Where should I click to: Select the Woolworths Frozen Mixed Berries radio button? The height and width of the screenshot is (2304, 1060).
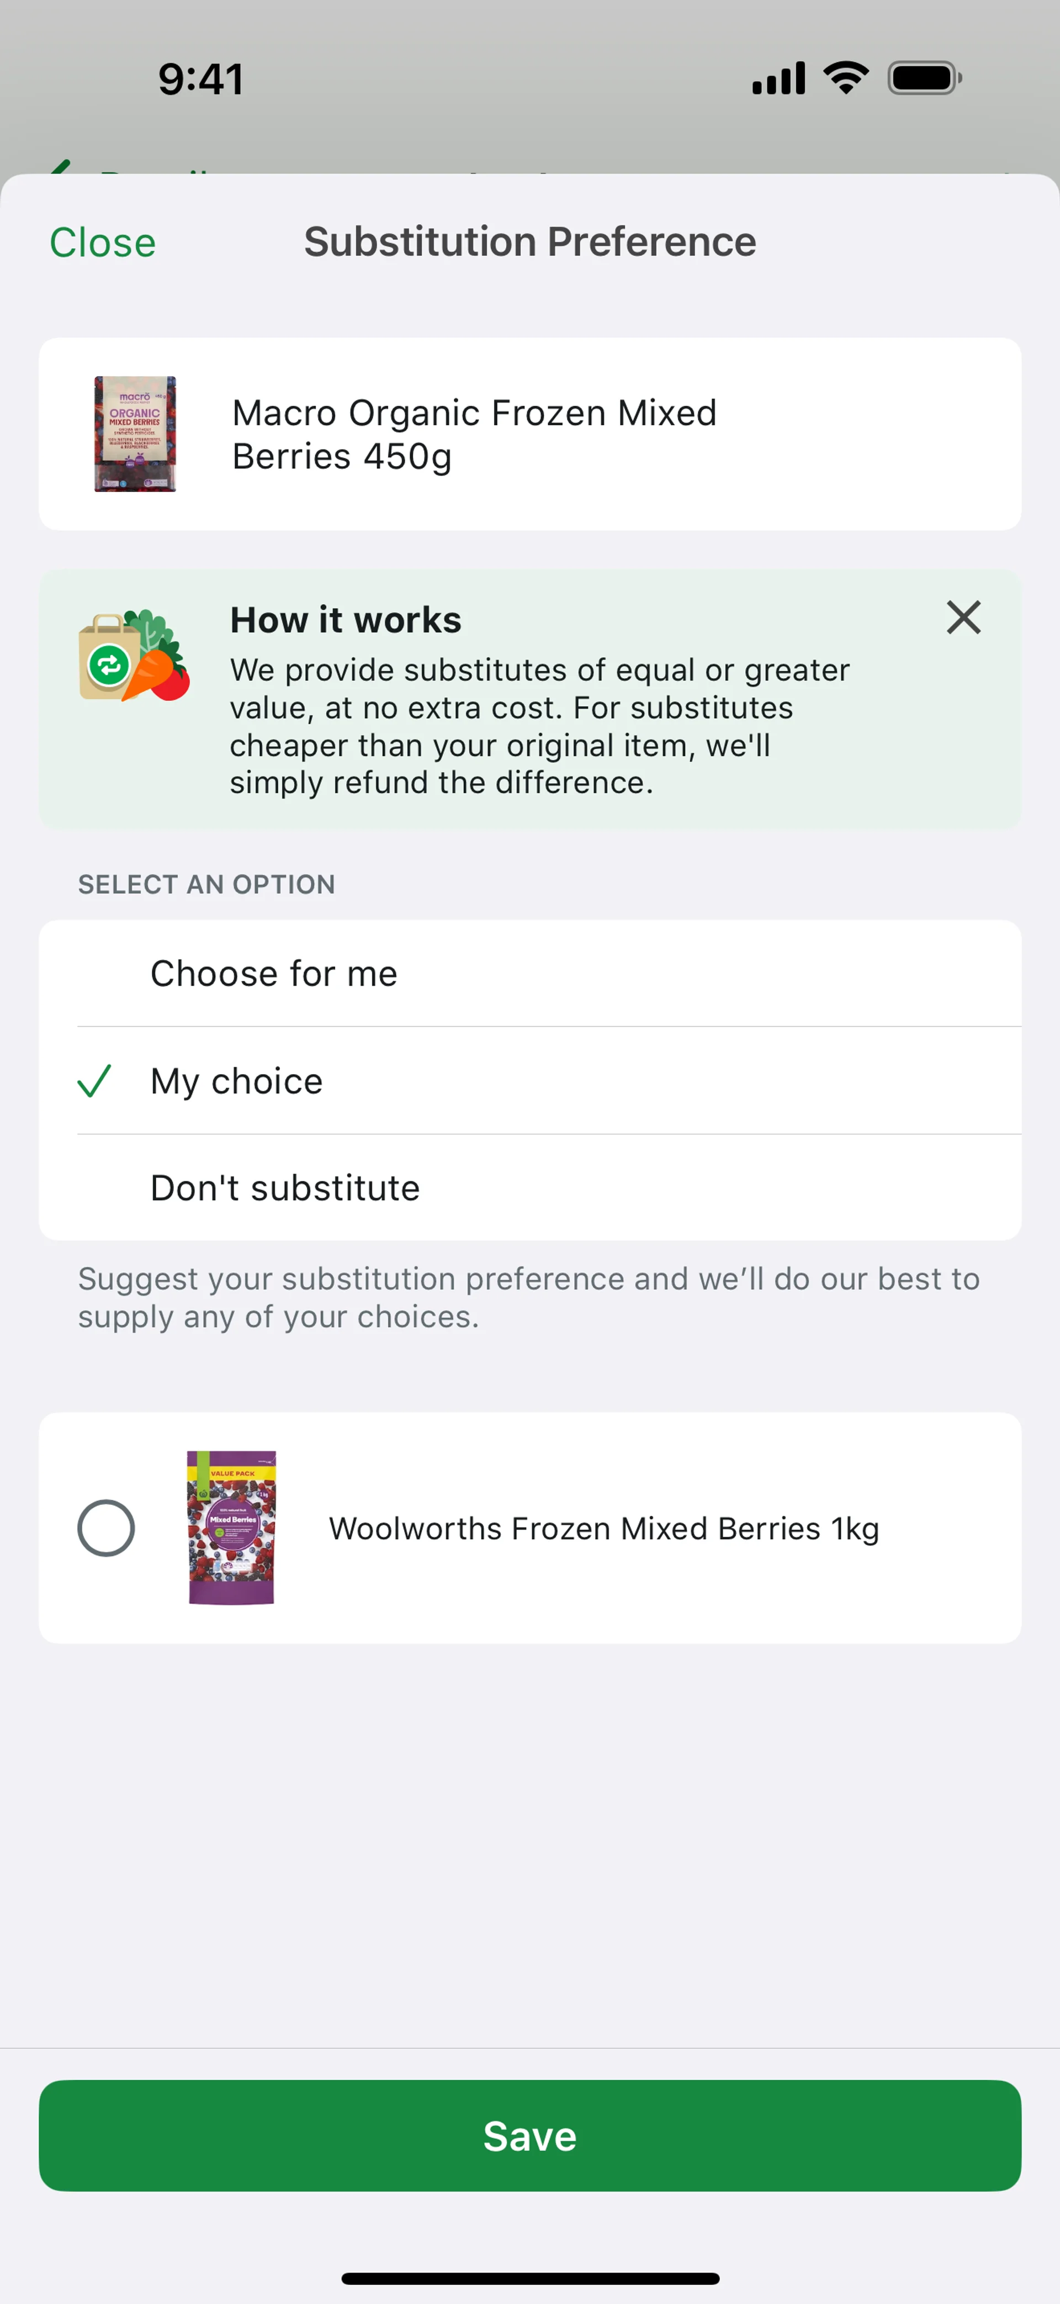107,1528
